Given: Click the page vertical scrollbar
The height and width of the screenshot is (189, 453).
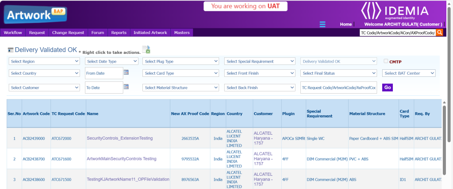Looking at the screenshot, I should [x=449, y=88].
